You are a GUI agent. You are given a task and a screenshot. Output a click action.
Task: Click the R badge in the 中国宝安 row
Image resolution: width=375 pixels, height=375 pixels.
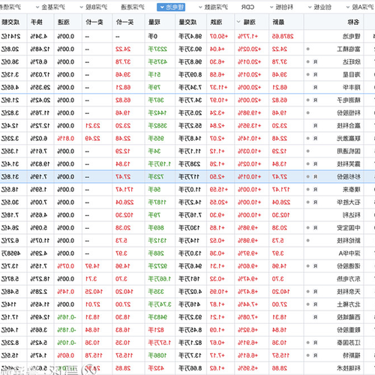pyautogui.click(x=315, y=228)
